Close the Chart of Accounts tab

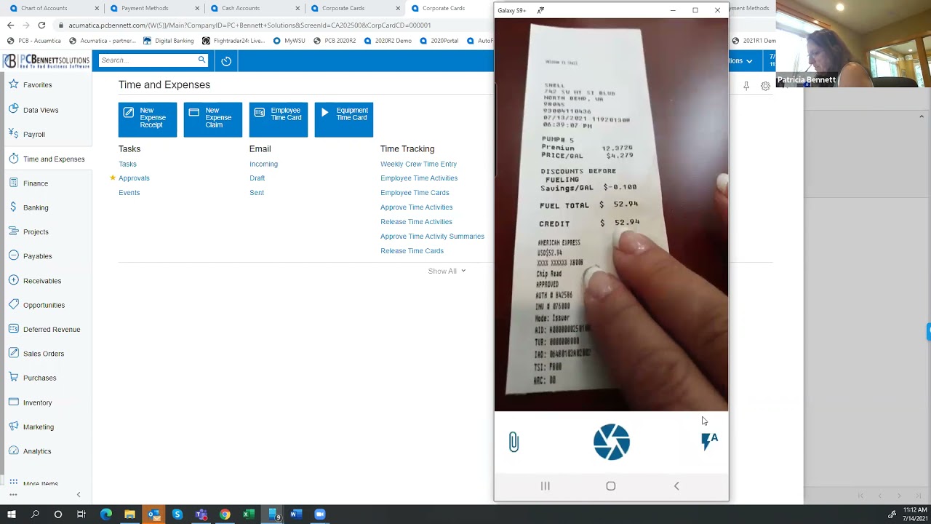point(97,8)
